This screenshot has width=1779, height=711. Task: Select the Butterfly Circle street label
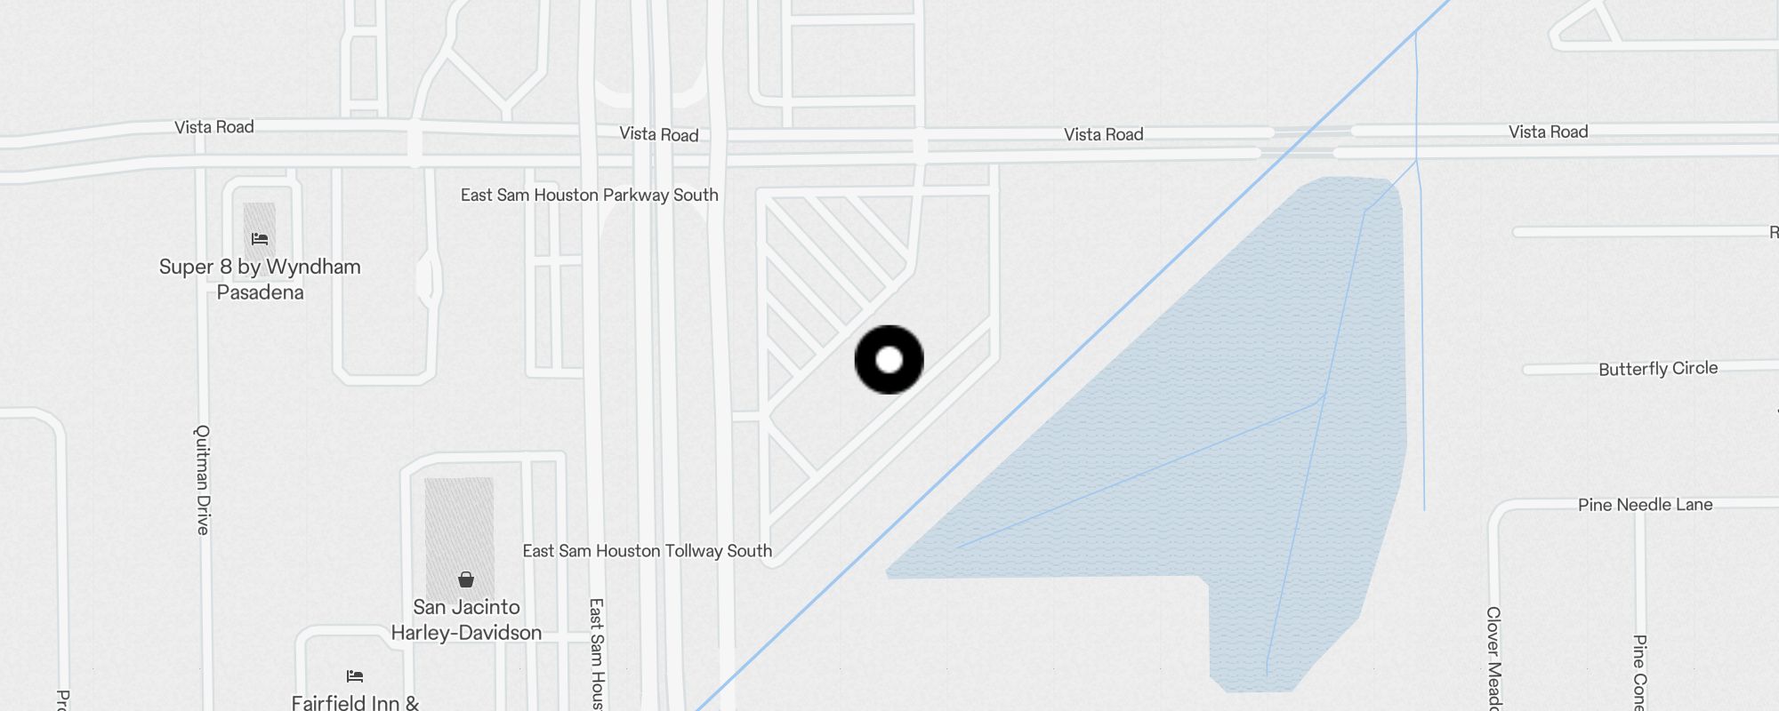(1658, 368)
